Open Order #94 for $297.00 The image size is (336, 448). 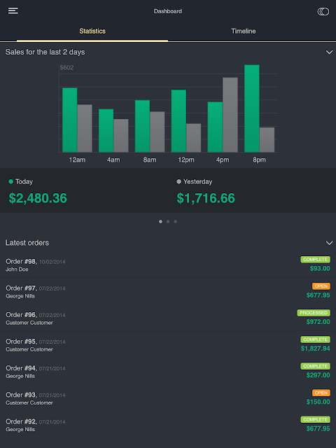(x=168, y=371)
